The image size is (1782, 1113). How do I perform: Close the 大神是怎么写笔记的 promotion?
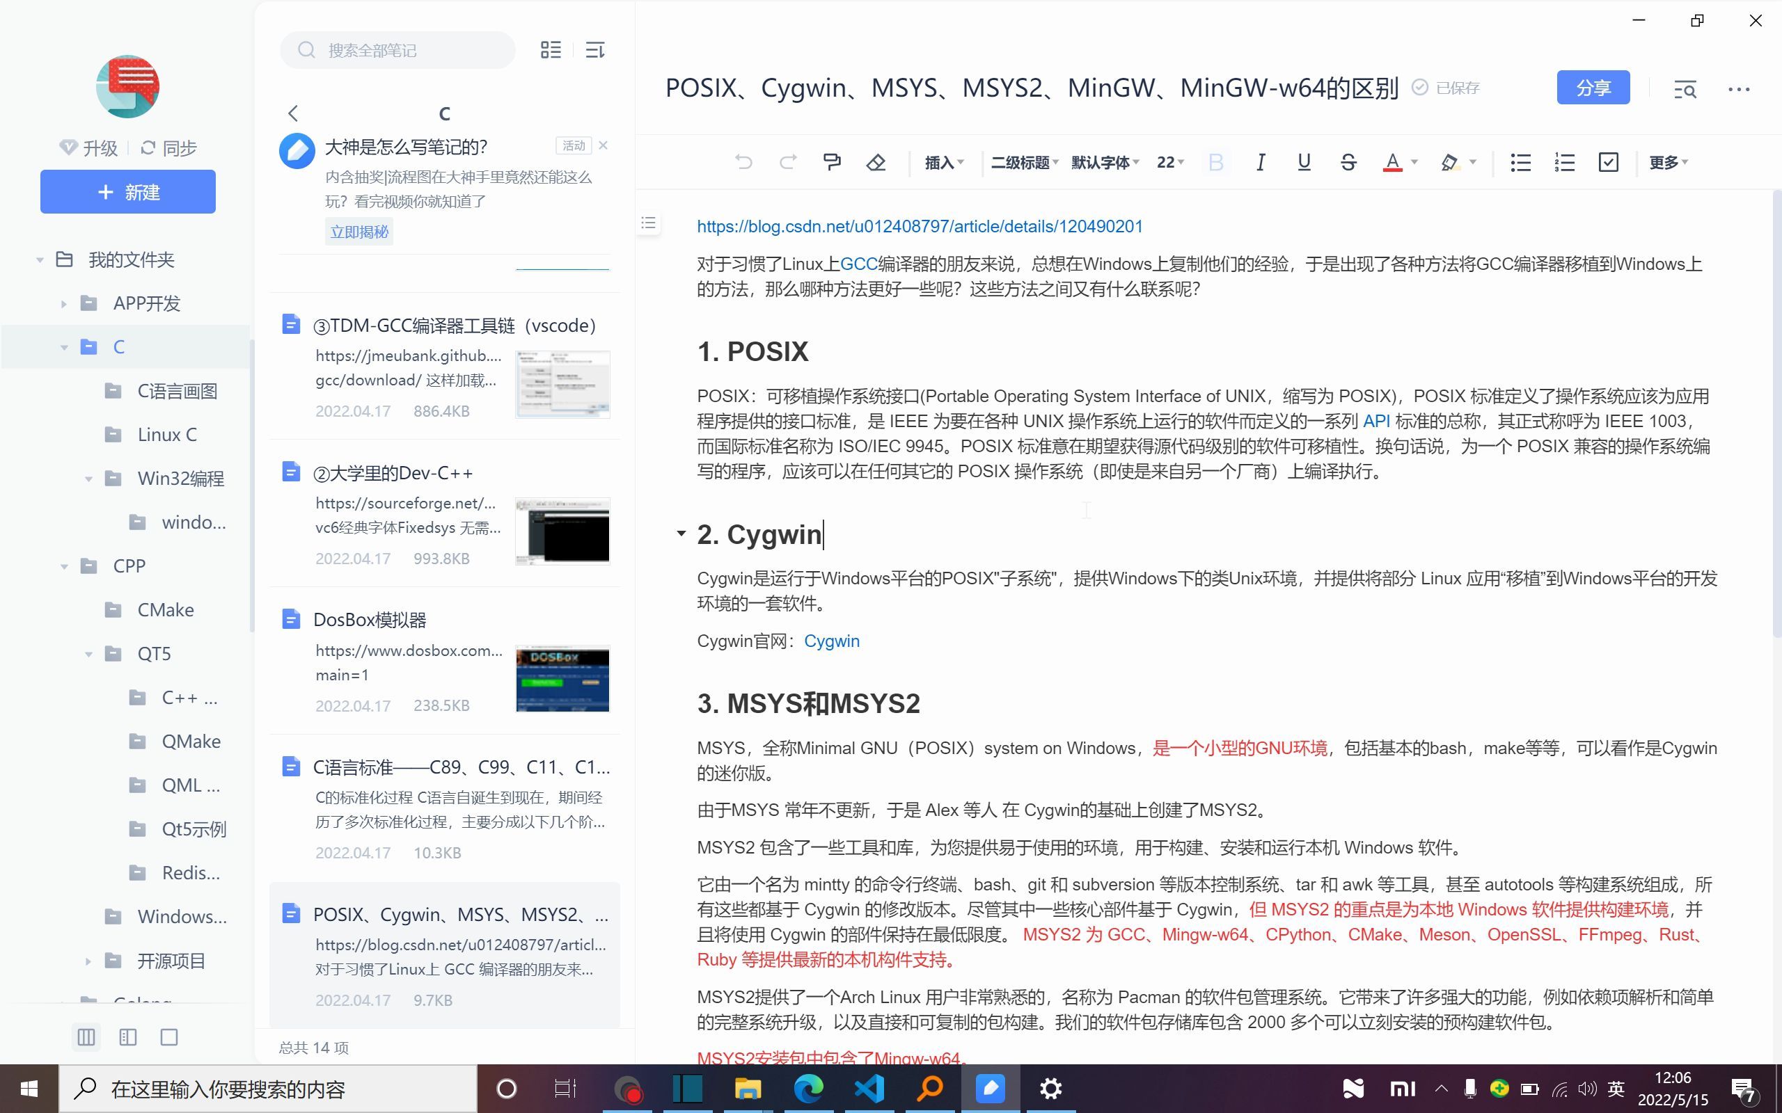[x=603, y=145]
